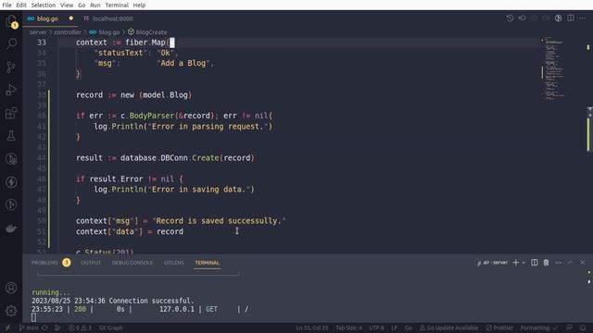
Task: Click the controller breadcrumb segment
Action: point(68,32)
